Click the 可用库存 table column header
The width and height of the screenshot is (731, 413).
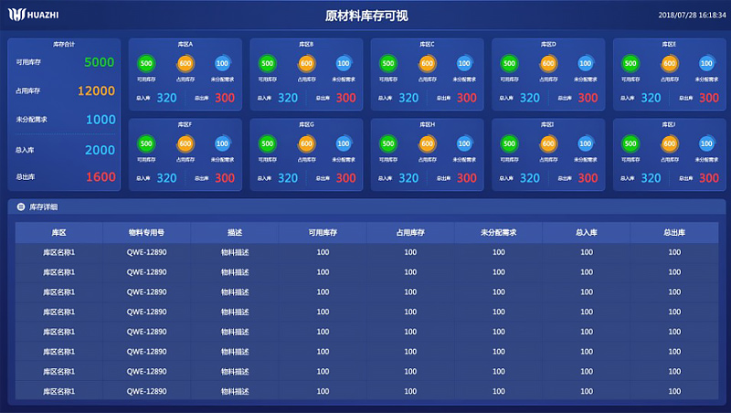[323, 233]
